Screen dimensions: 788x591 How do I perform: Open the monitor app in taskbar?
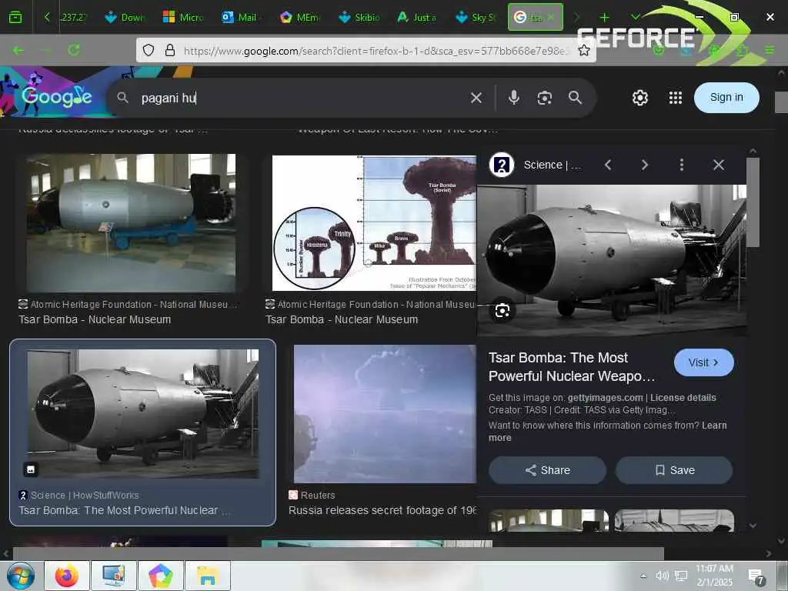(114, 576)
